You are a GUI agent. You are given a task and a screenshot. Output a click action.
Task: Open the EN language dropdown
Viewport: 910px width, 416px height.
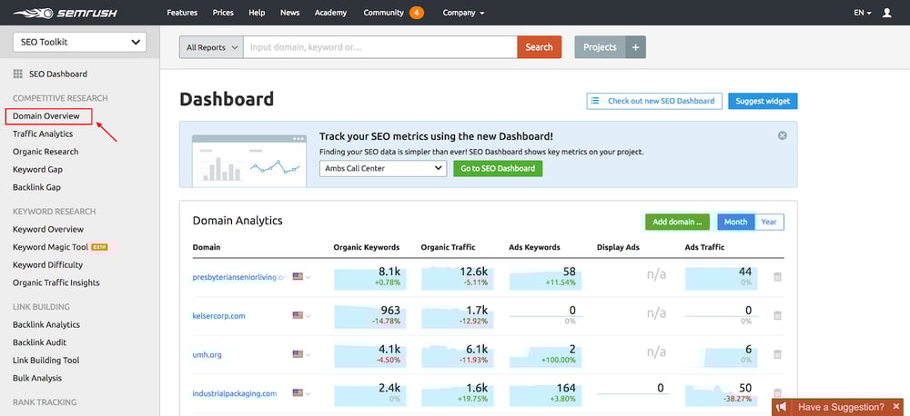click(x=863, y=13)
